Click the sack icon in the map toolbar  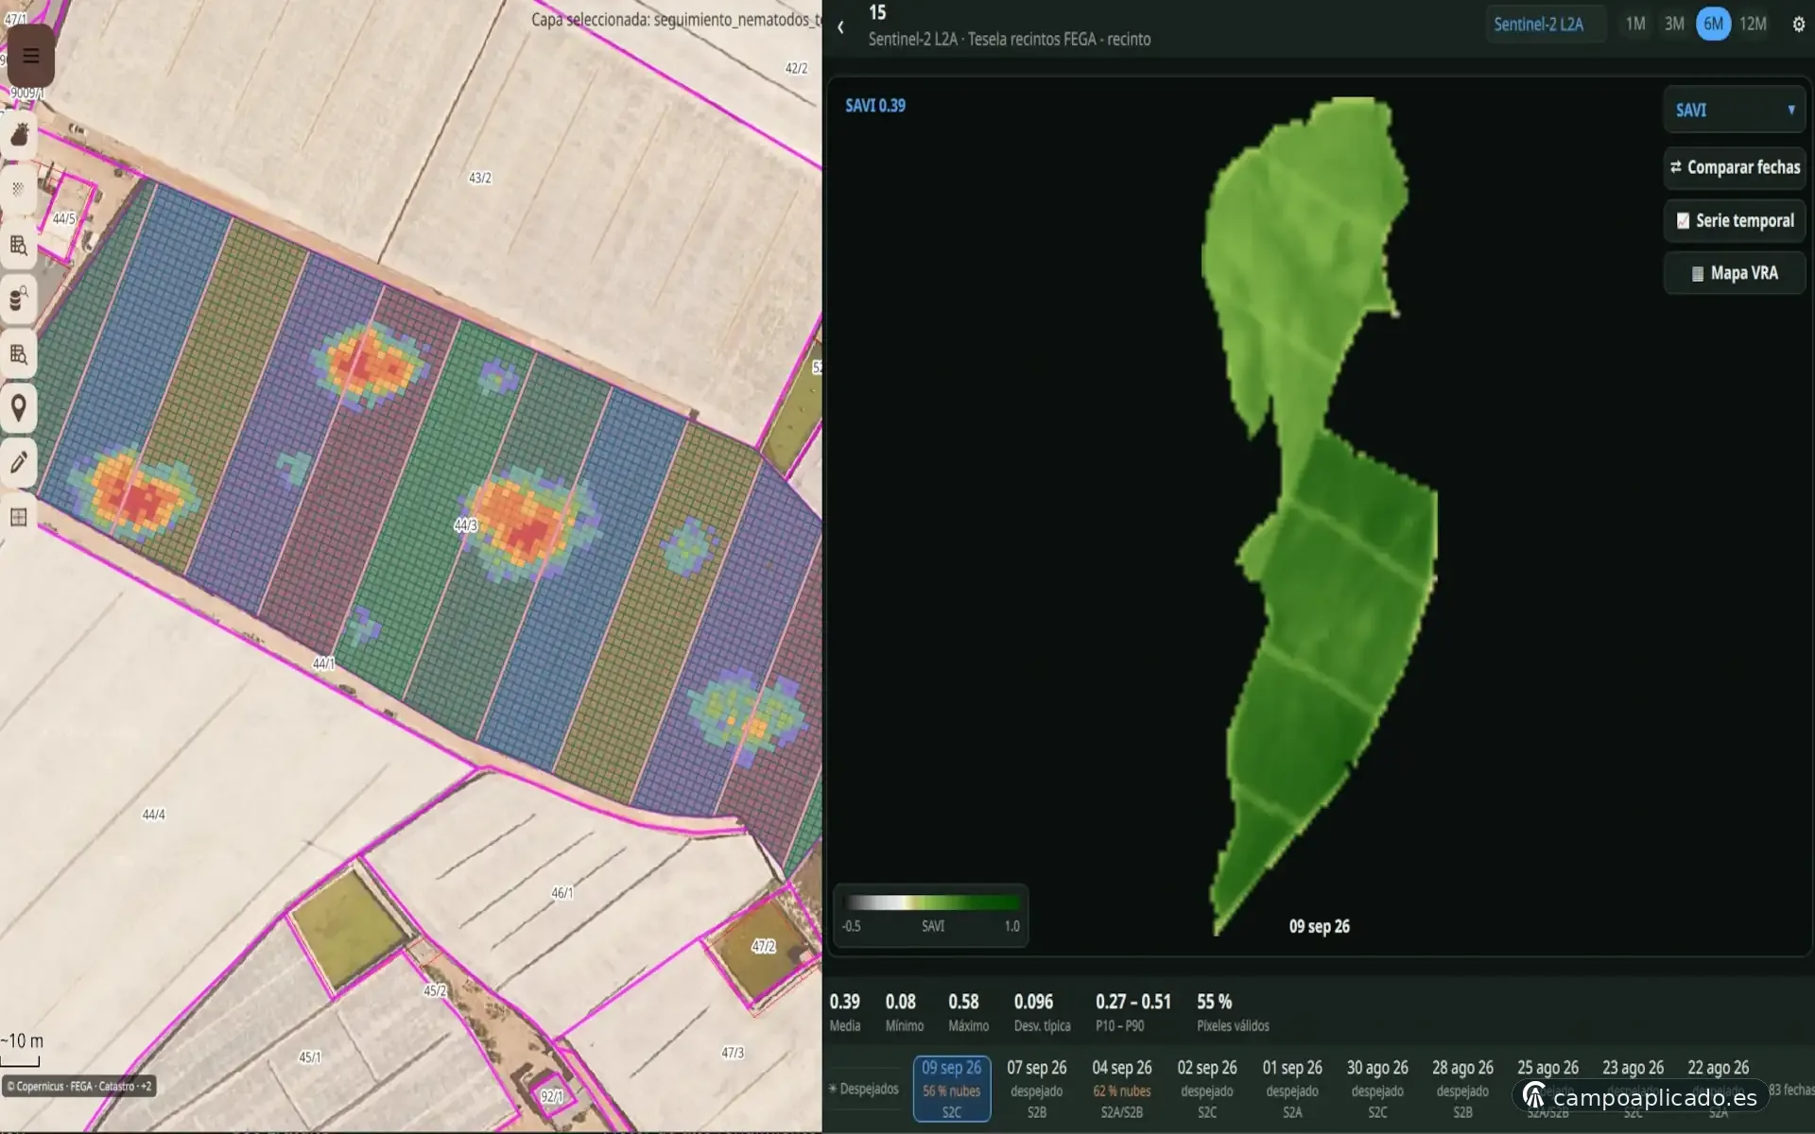tap(19, 136)
